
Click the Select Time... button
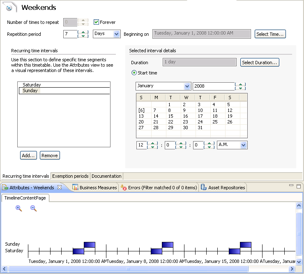pos(270,34)
